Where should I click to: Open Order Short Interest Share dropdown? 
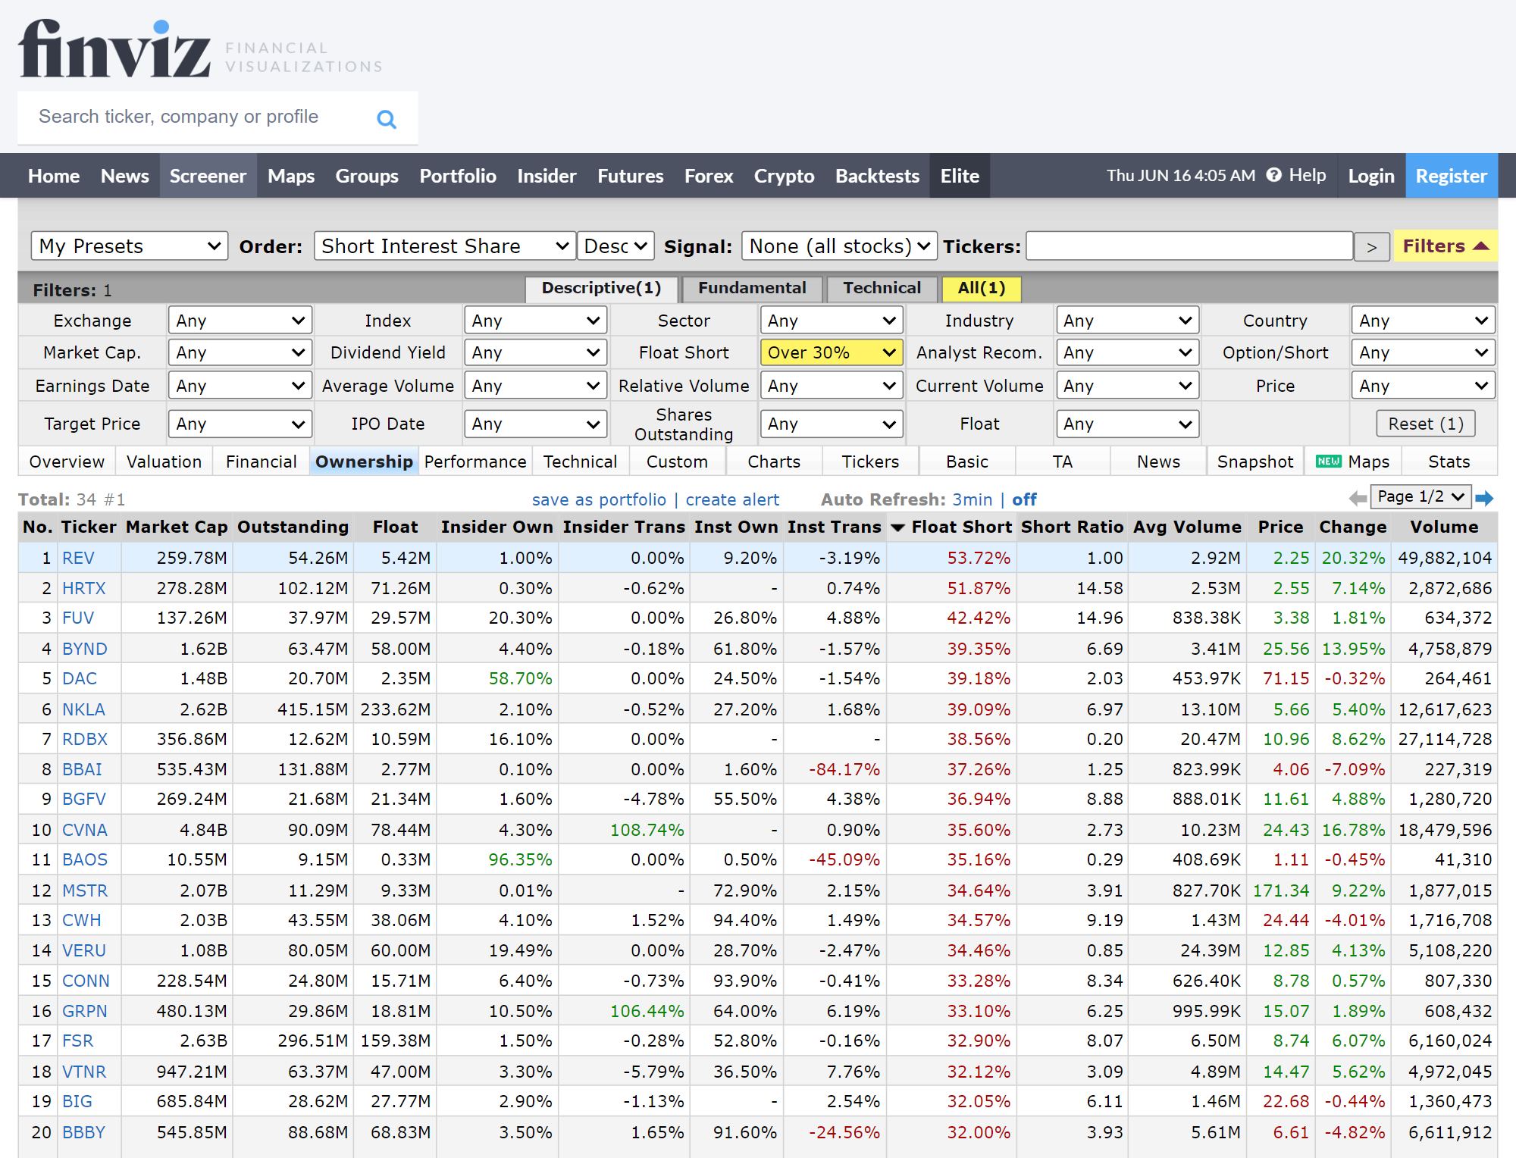[445, 246]
